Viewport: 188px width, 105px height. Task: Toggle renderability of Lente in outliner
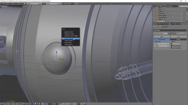(185, 19)
